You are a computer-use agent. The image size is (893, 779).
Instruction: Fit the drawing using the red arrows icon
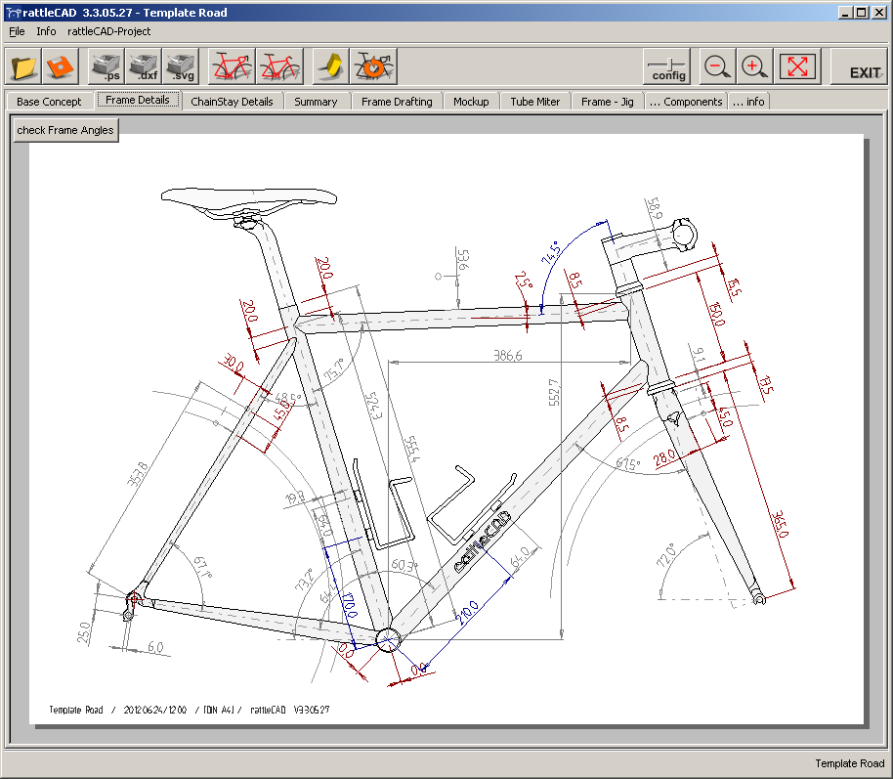point(796,66)
